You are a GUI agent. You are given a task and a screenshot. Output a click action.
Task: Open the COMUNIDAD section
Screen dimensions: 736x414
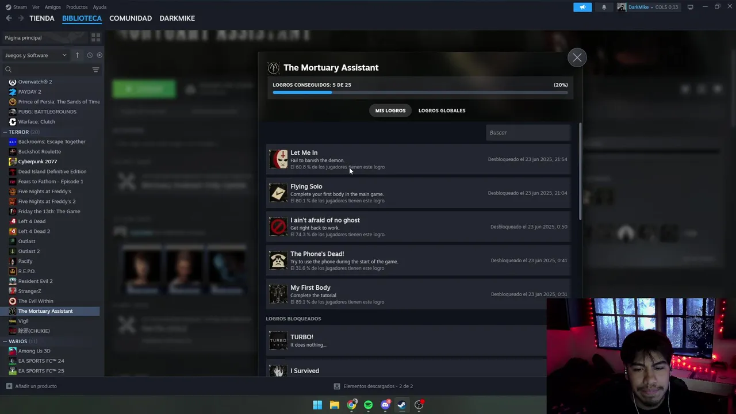point(131,18)
